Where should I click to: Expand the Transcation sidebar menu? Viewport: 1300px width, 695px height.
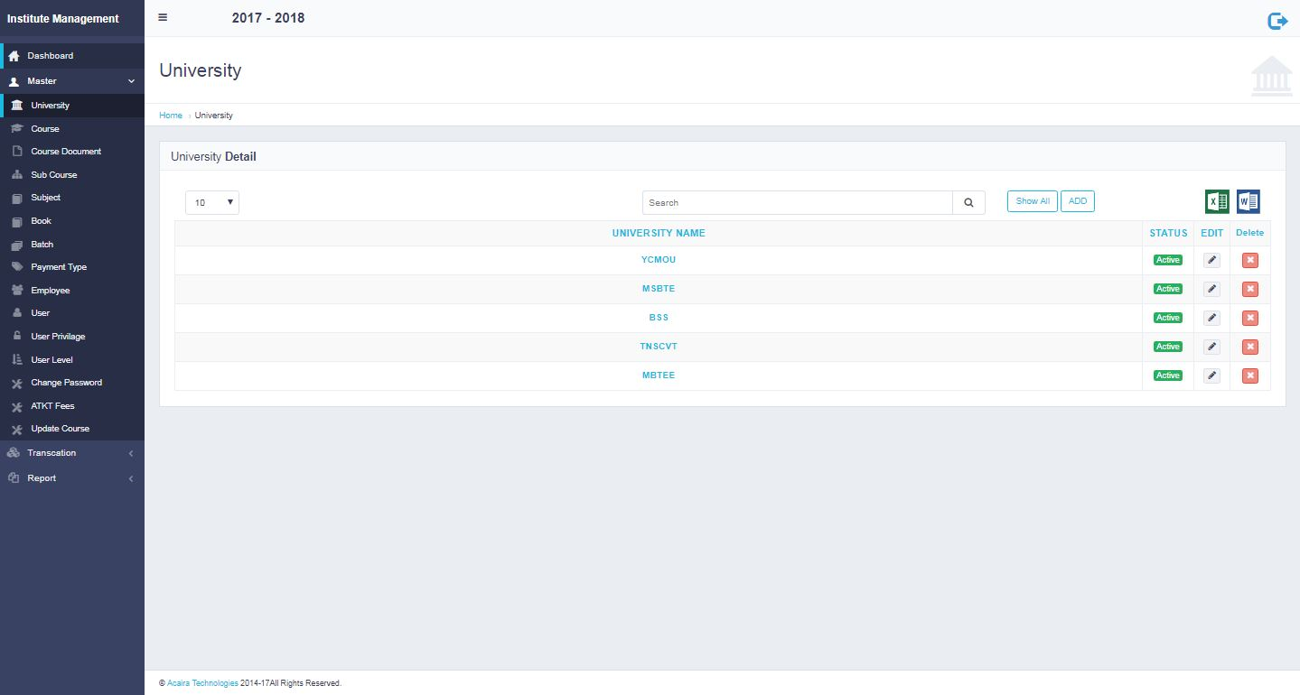click(x=72, y=453)
